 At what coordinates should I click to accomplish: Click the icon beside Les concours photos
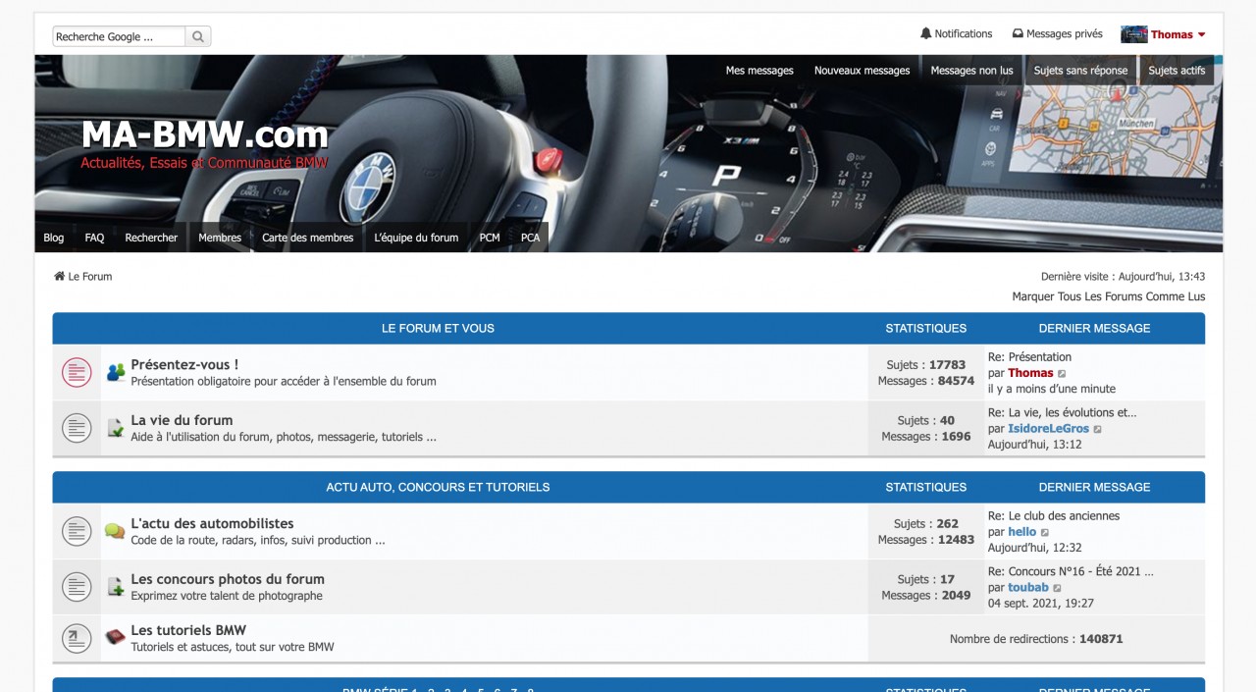click(116, 587)
